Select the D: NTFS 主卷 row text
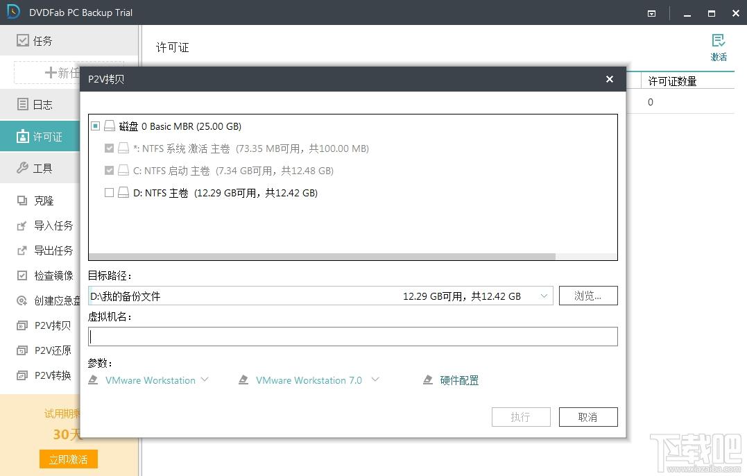The width and height of the screenshot is (747, 476). pyautogui.click(x=225, y=193)
